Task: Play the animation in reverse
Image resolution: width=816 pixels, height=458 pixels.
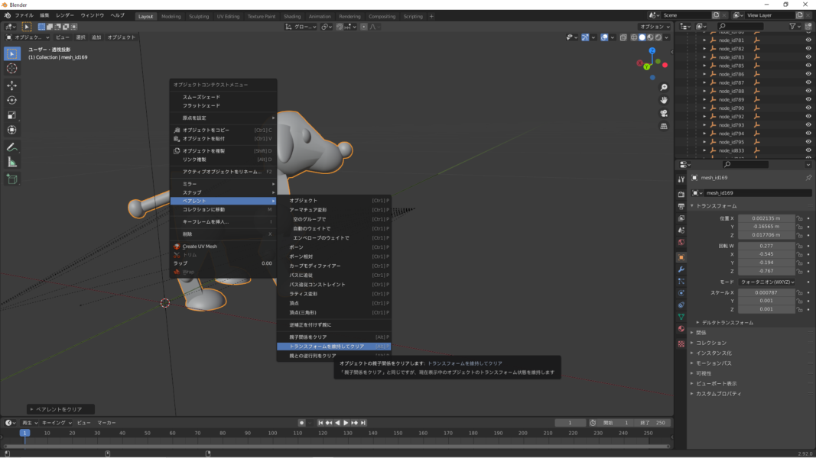Action: [337, 423]
